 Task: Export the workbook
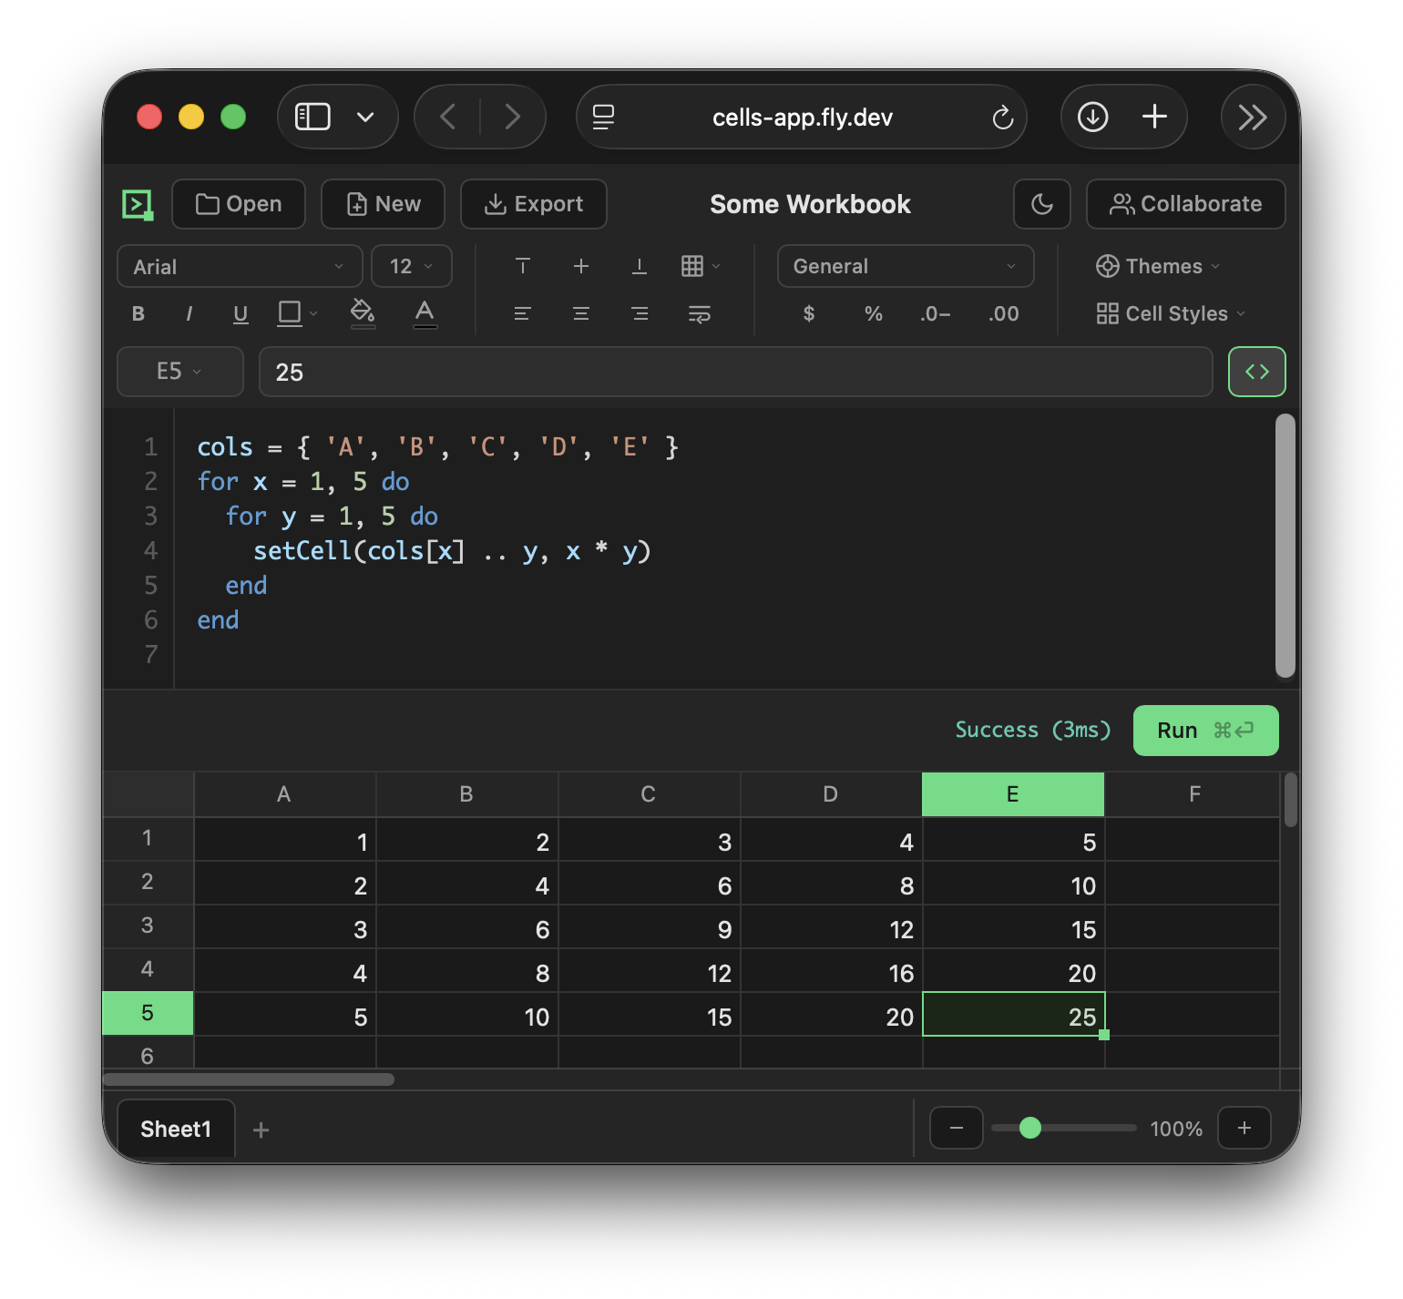pyautogui.click(x=534, y=204)
